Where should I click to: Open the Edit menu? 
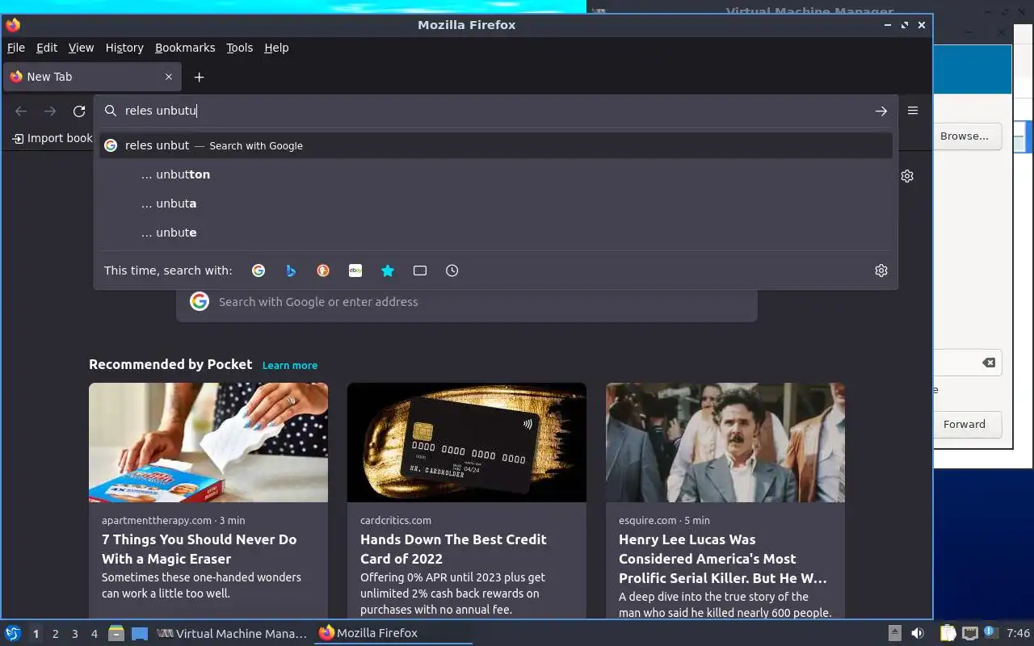(47, 48)
